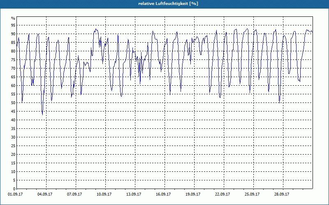Select the 07.09.17 date label
Viewport: 329px width, 205px height.
click(74, 194)
